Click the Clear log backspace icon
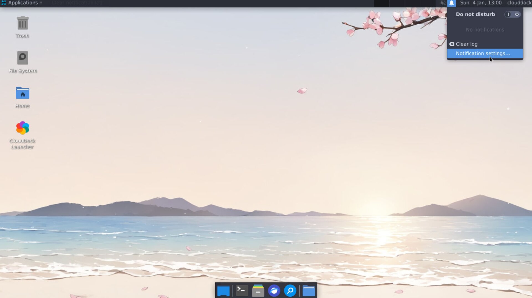The width and height of the screenshot is (532, 298). click(452, 44)
